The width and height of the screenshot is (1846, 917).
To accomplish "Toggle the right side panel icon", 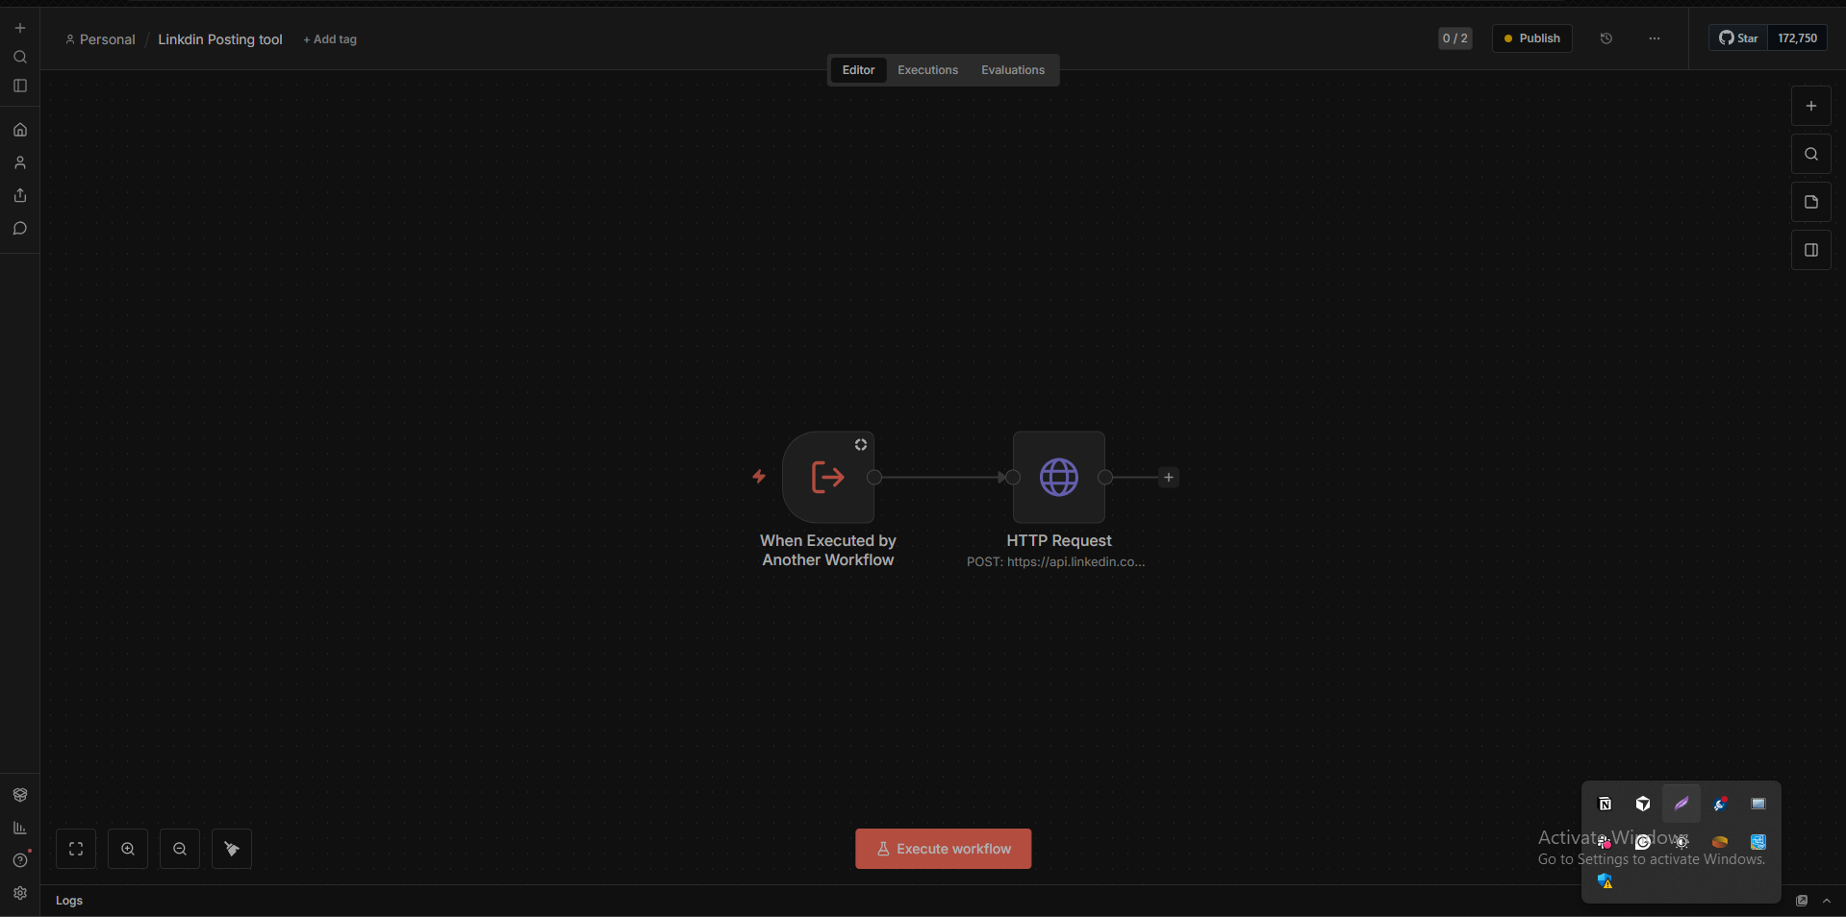I will click(1811, 250).
